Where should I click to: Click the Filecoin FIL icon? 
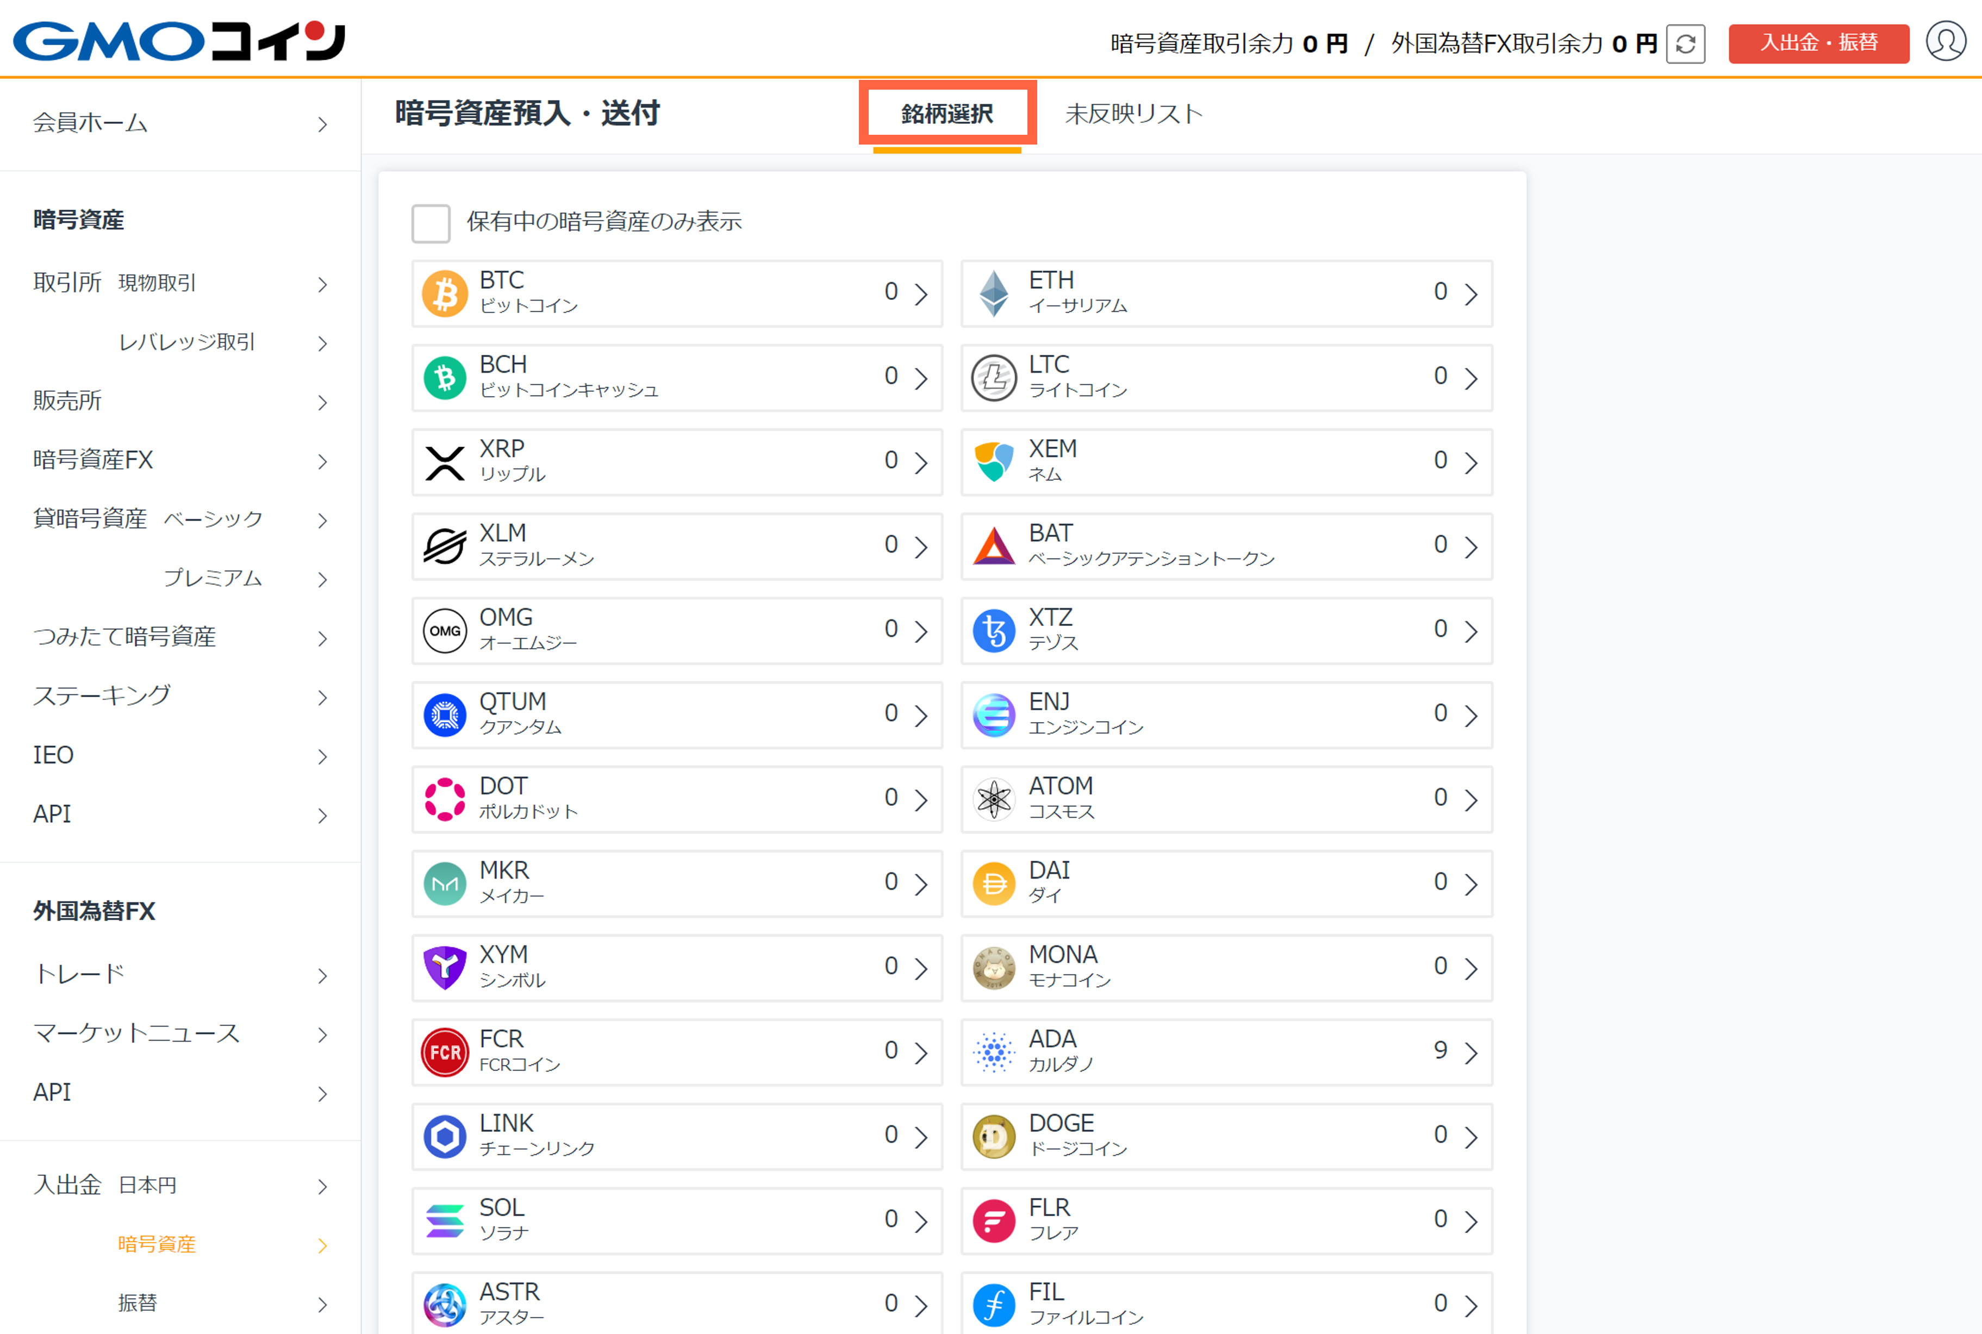[x=993, y=1304]
